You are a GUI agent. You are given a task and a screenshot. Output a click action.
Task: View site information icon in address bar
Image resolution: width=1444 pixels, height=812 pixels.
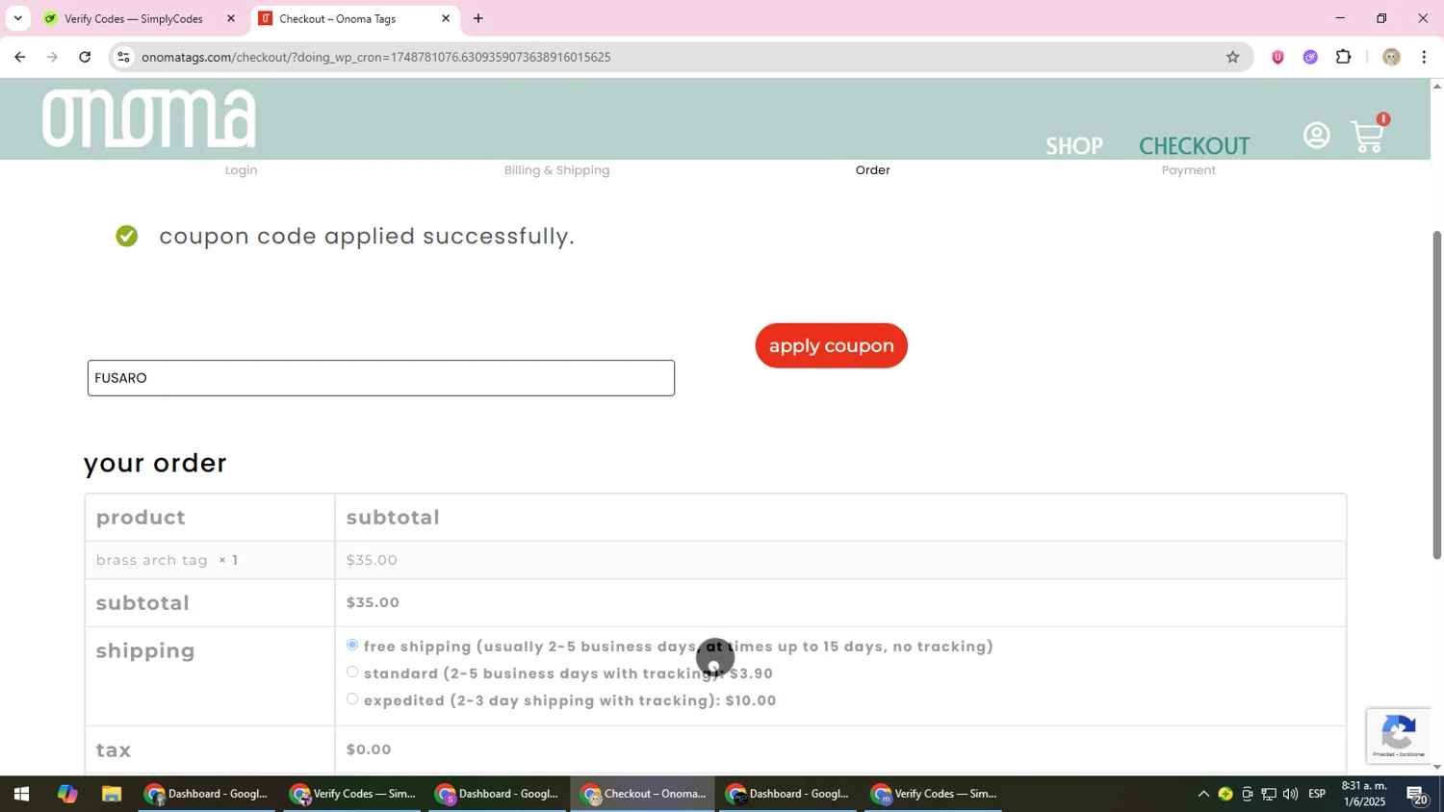pos(123,57)
